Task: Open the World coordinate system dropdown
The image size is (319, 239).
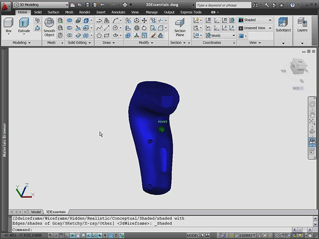Action: [220, 36]
